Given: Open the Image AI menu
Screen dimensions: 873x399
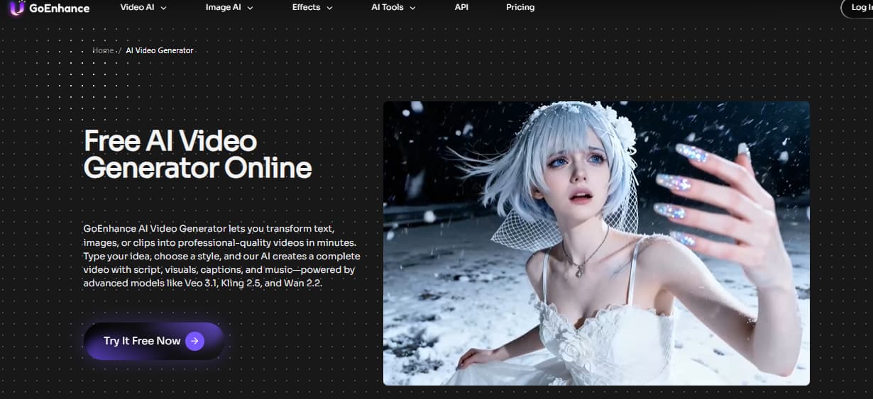Looking at the screenshot, I should click(x=223, y=7).
